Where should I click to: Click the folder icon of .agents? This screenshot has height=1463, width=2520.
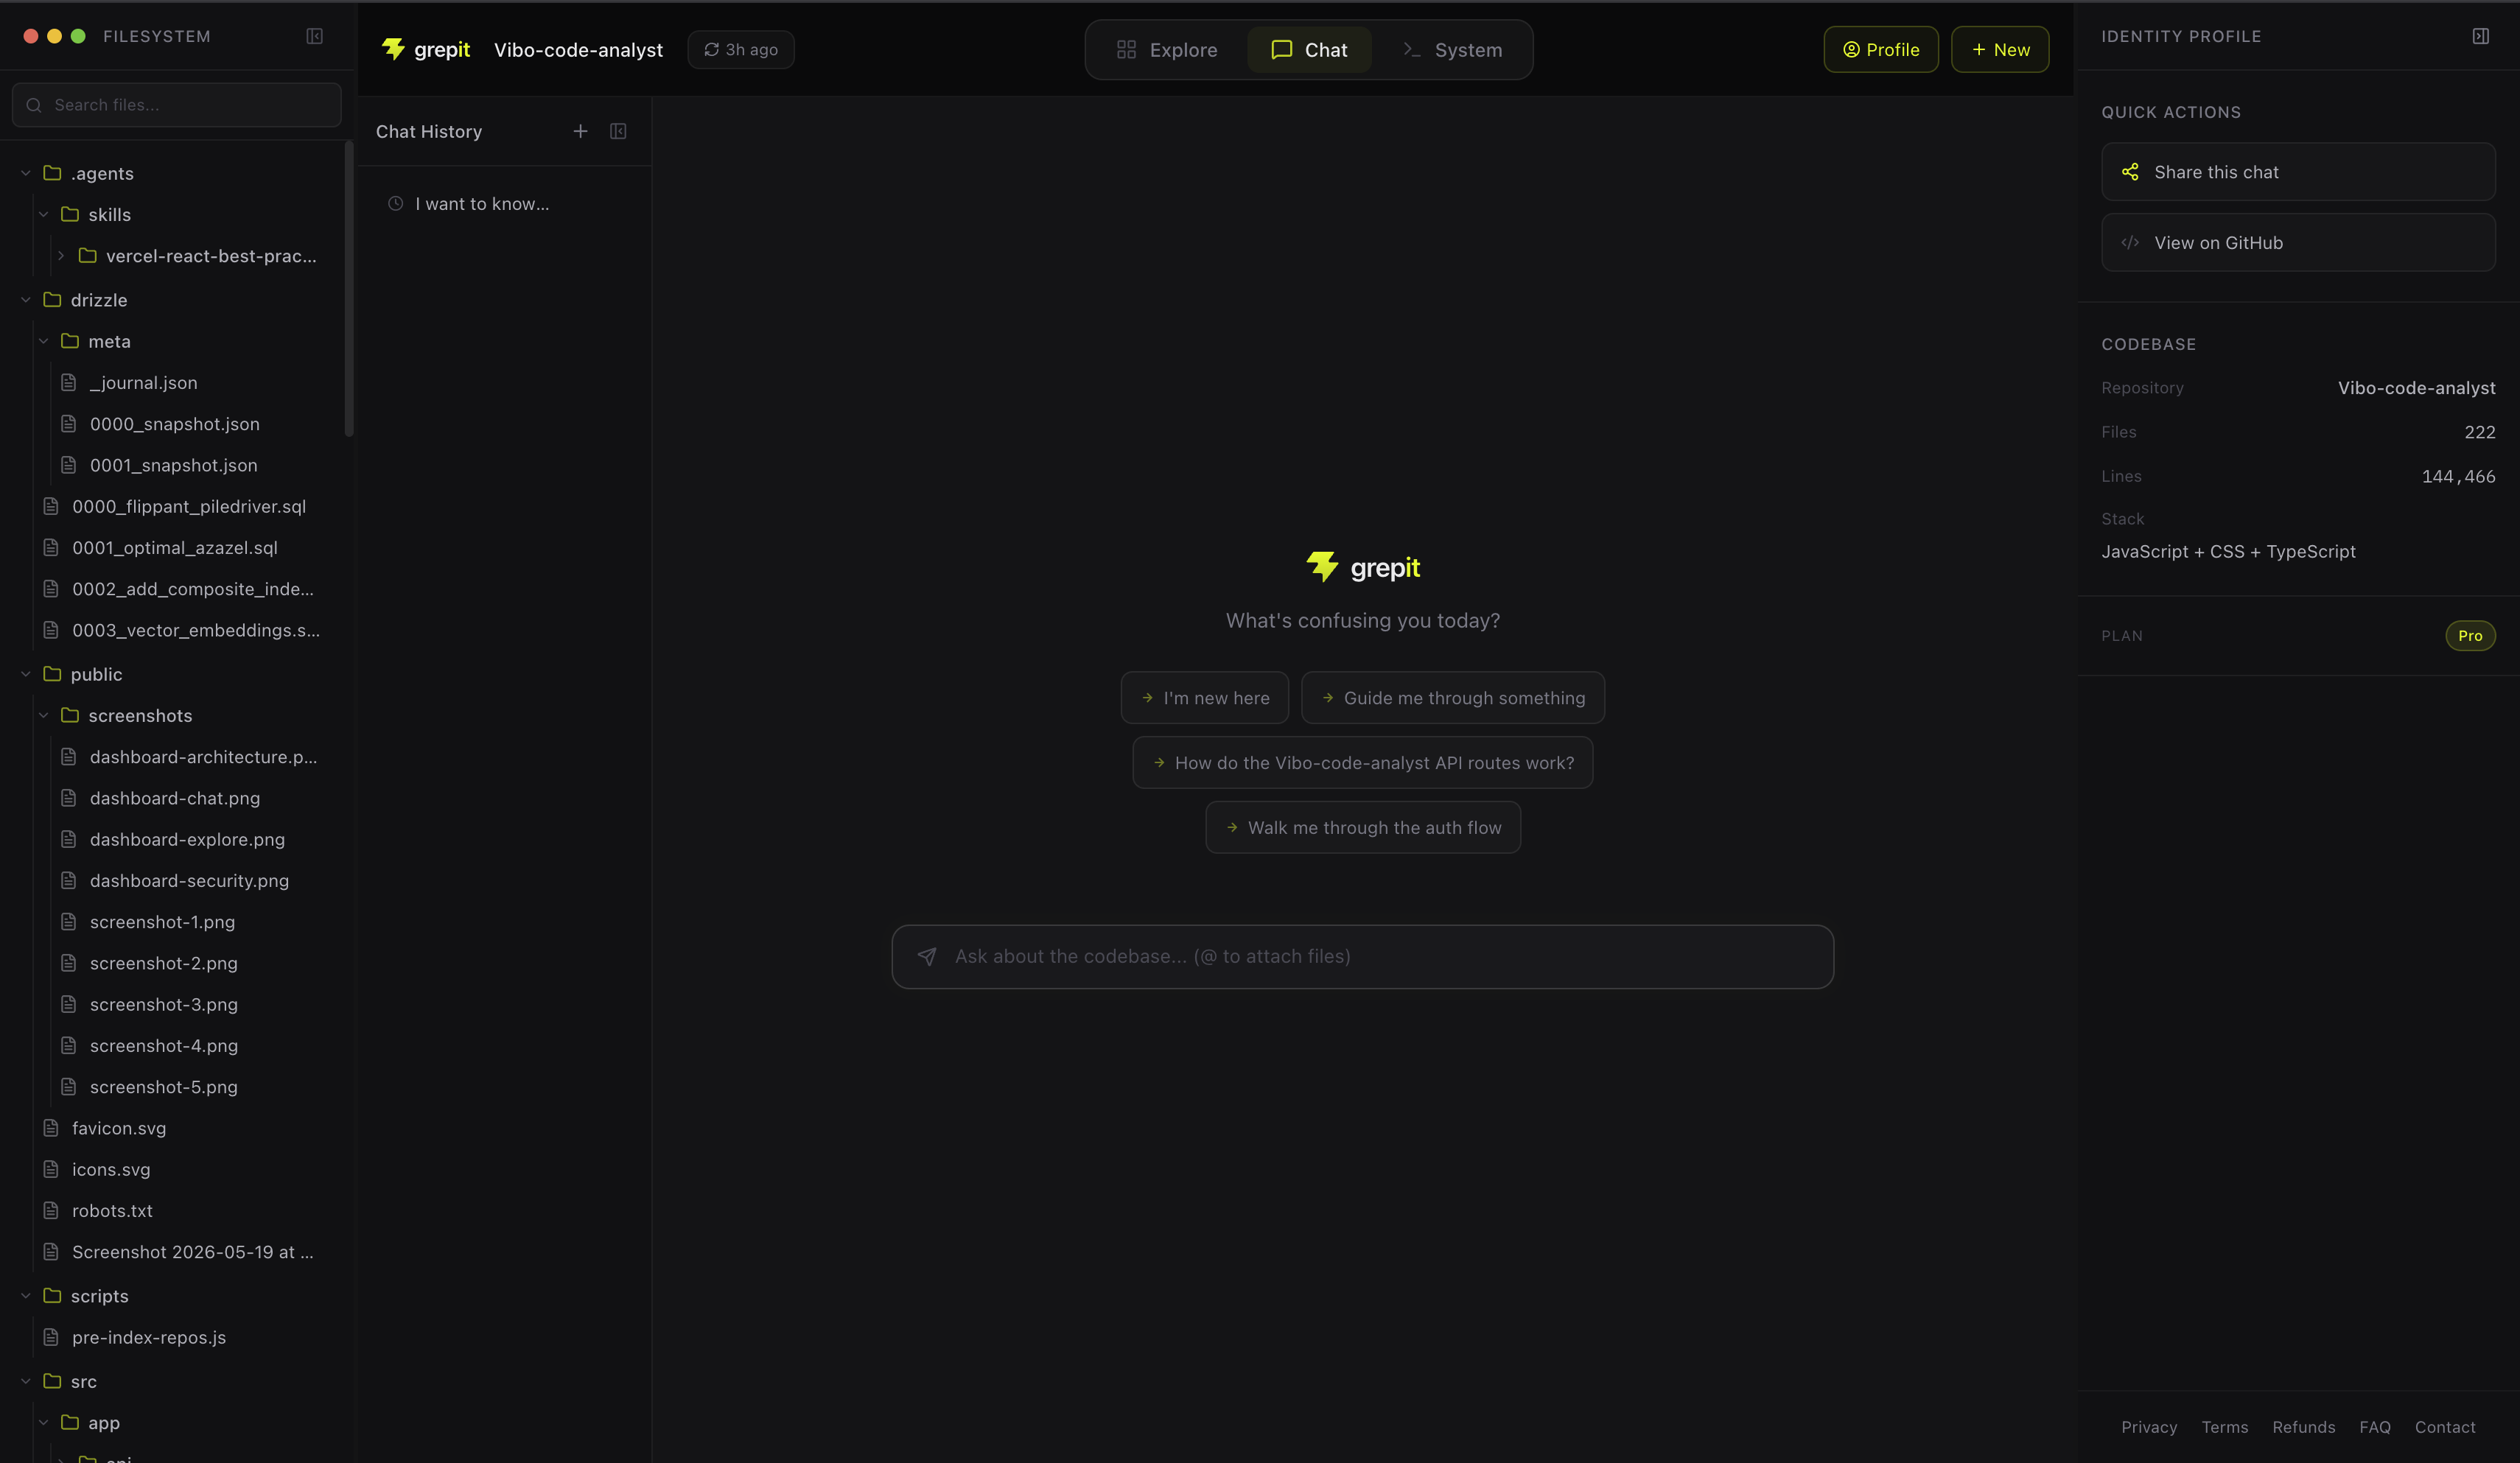(x=52, y=173)
